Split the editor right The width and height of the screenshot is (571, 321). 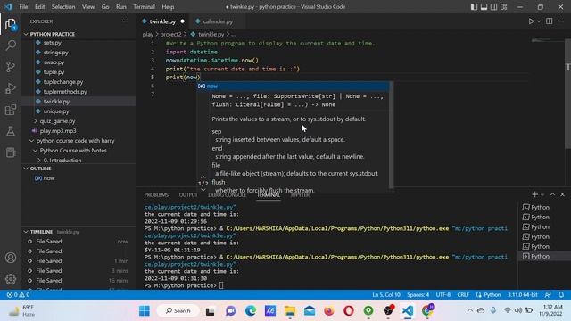click(x=550, y=21)
